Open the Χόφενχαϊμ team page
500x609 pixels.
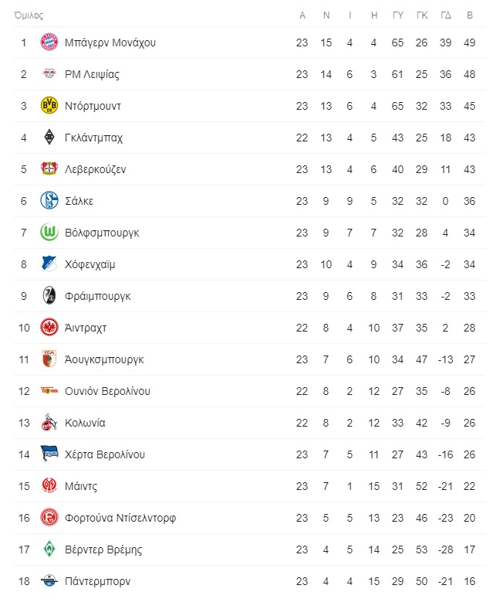coord(90,264)
